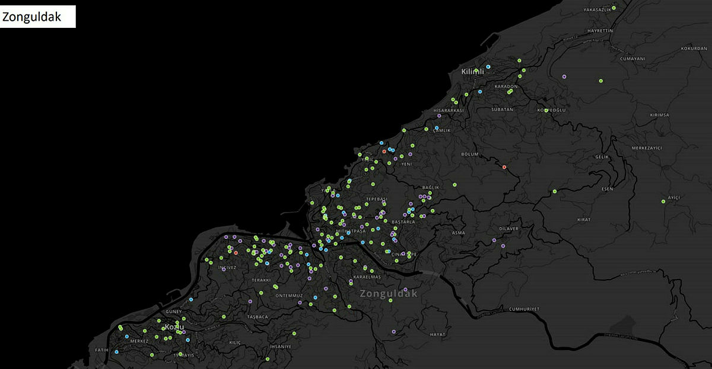Click the blue dot near Fatih

[x=116, y=352]
